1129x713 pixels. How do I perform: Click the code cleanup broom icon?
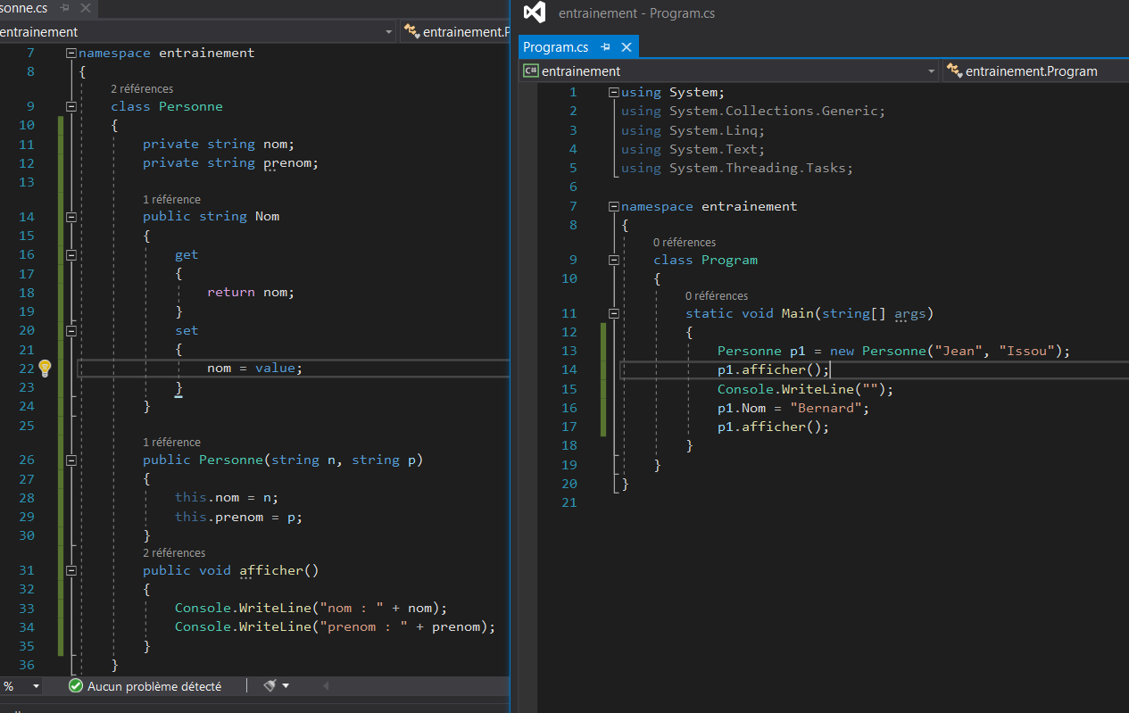(x=270, y=686)
